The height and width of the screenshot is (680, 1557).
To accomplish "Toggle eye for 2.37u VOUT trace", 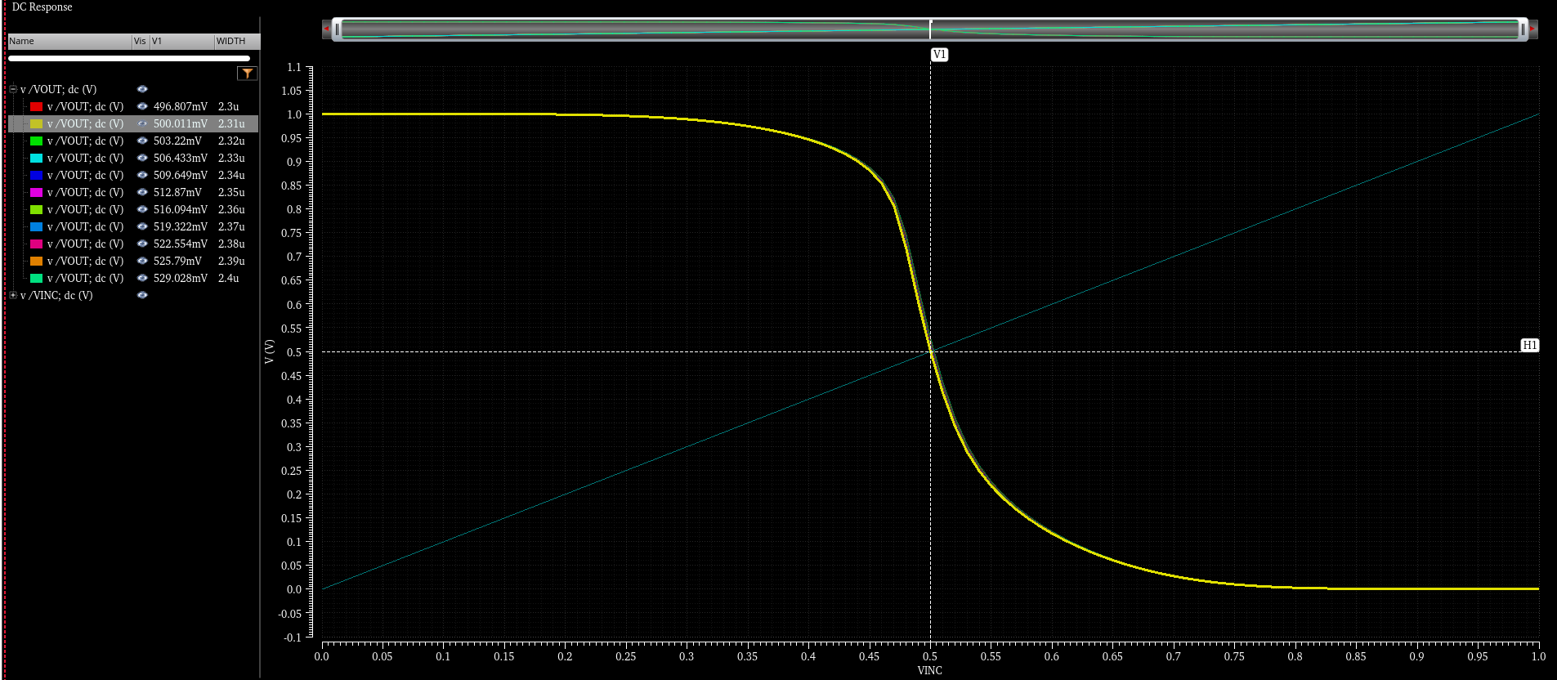I will point(142,226).
